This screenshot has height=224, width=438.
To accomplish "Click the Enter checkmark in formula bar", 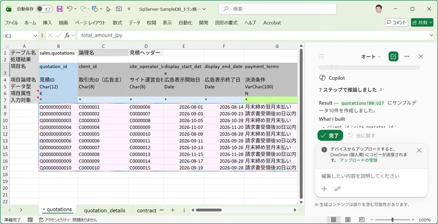I will coord(58,36).
